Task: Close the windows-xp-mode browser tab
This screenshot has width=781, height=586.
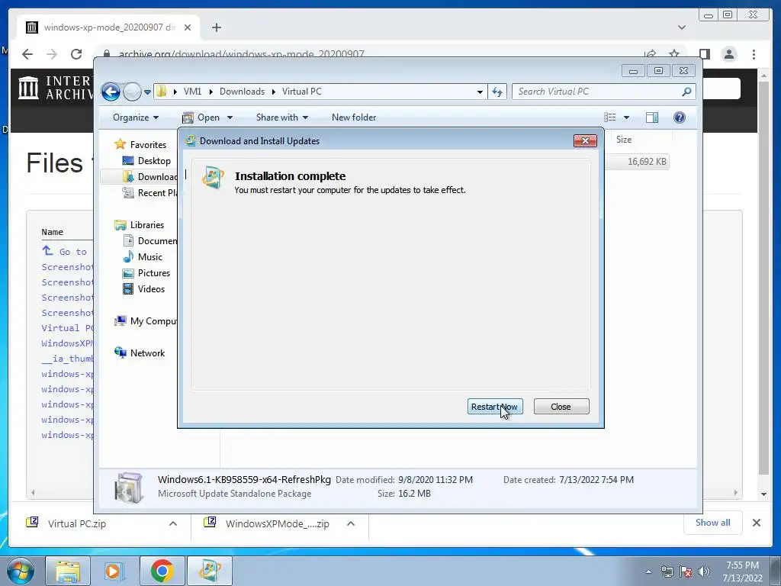Action: pos(188,27)
